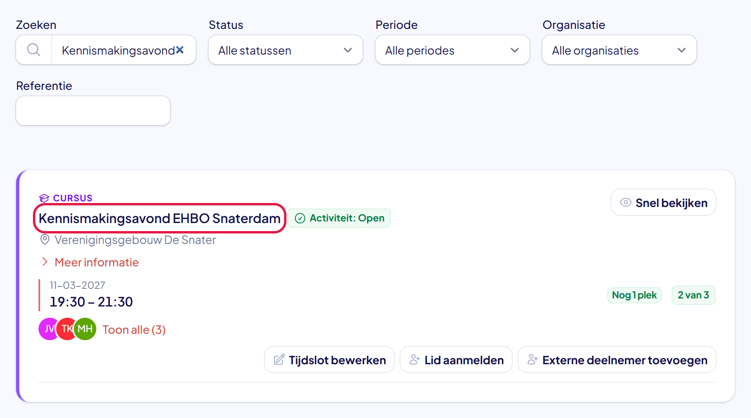Click the Tijdslot bewerken button
The height and width of the screenshot is (418, 751).
coord(329,360)
